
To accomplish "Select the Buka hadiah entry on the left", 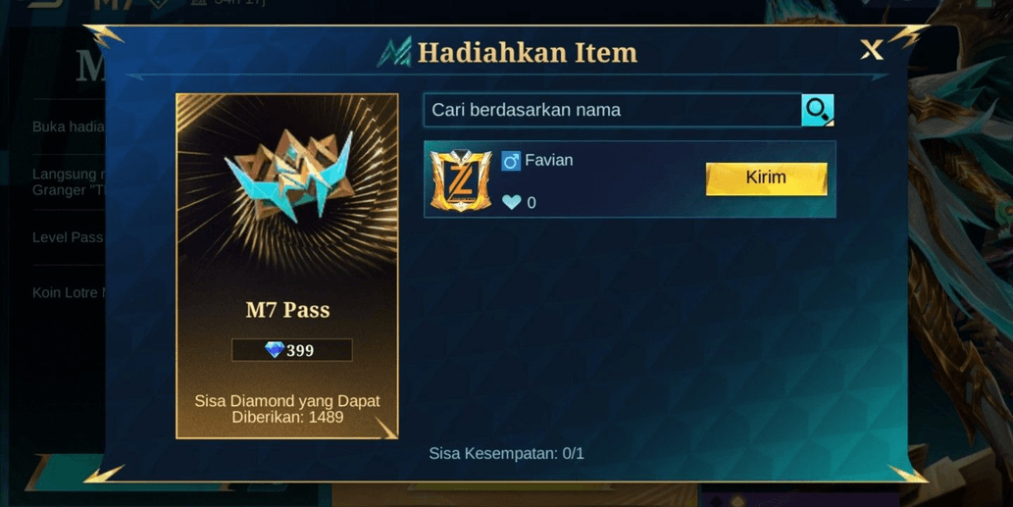I will 68,127.
